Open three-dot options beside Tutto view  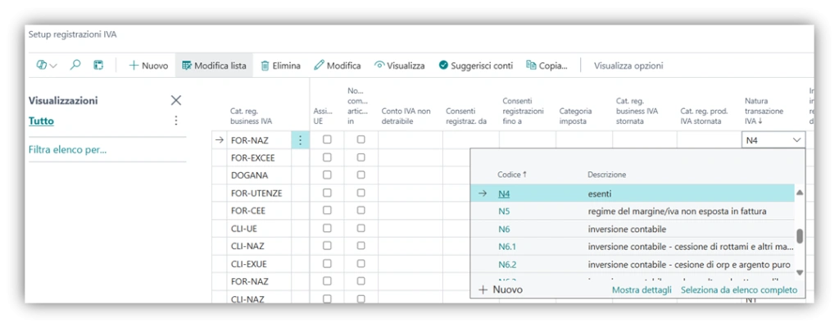coord(175,121)
